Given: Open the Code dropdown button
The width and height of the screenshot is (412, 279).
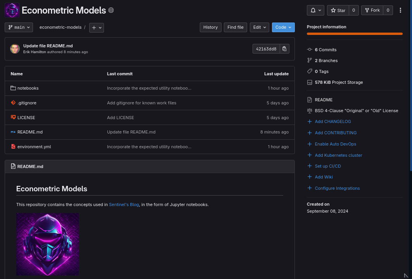Looking at the screenshot, I should 283,27.
